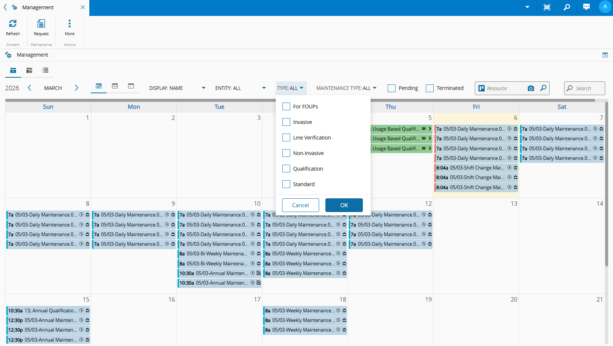Expand chevron on third Usage Based Qualification event
613x346 pixels.
pos(430,148)
